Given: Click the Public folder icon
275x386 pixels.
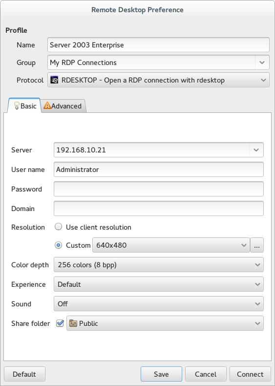Looking at the screenshot, I should [x=73, y=323].
